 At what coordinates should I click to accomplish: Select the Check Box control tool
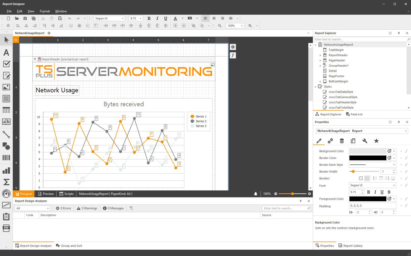click(6, 64)
